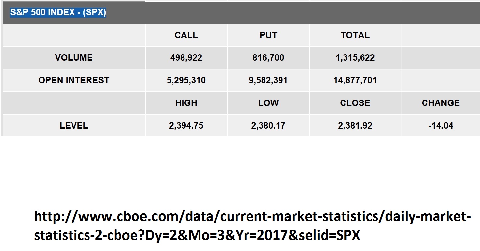The image size is (480, 251).
Task: Select the LEVEL row label
Action: click(x=74, y=126)
